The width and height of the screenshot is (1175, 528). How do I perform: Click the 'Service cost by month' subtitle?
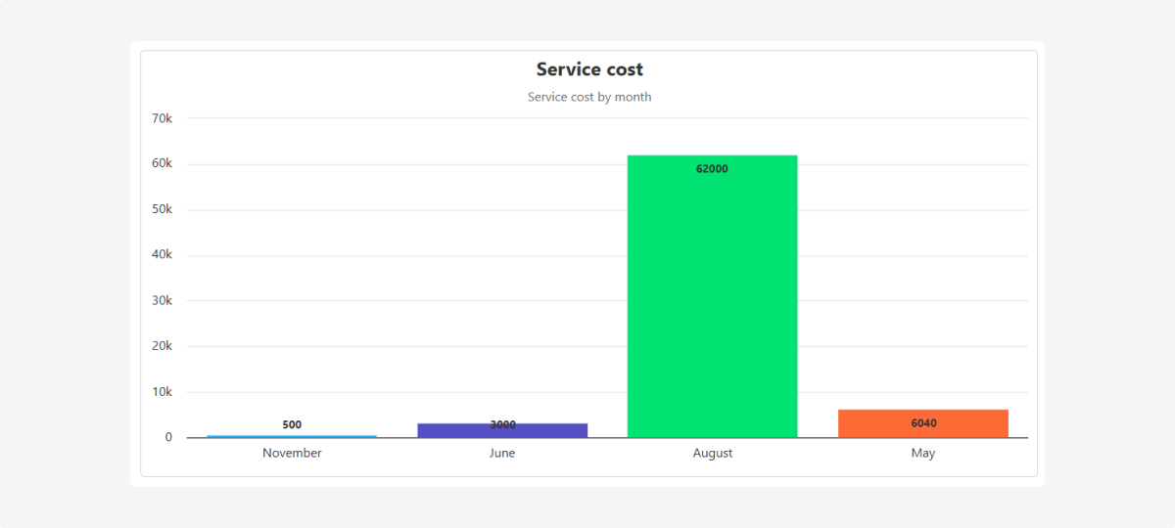589,97
